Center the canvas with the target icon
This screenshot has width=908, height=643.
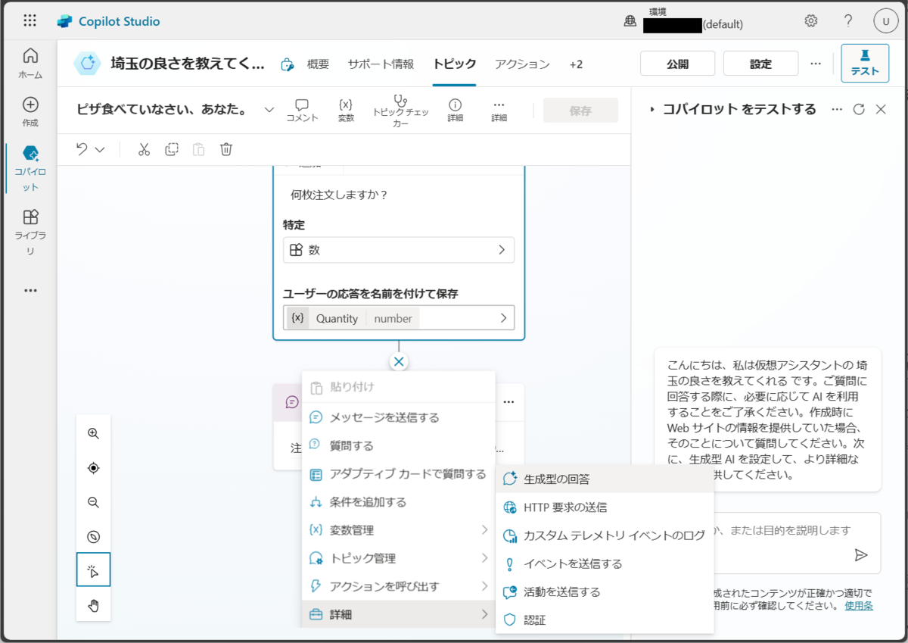pos(93,468)
